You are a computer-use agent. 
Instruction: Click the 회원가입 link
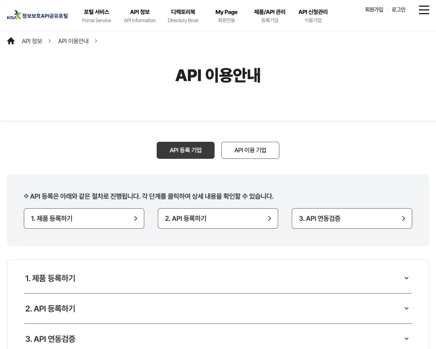374,10
